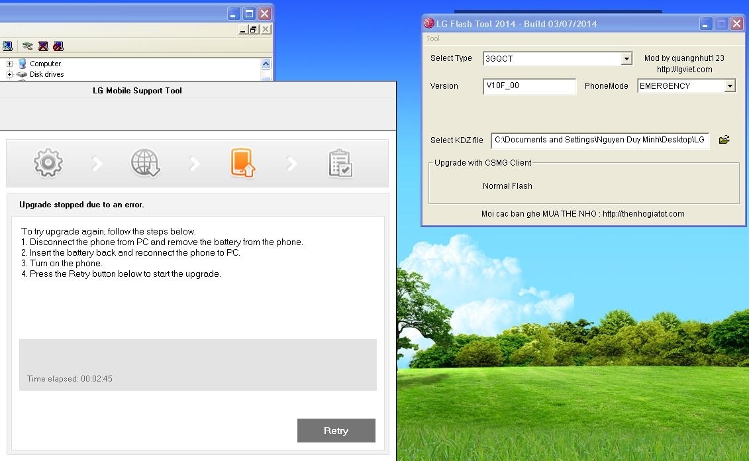Click the globe download step icon
The height and width of the screenshot is (461, 749).
pos(145,163)
